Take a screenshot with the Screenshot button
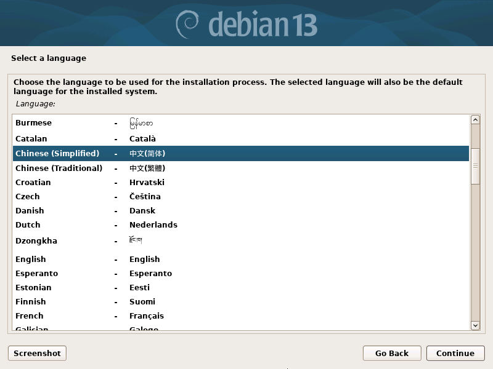Image resolution: width=493 pixels, height=369 pixels. tap(37, 353)
